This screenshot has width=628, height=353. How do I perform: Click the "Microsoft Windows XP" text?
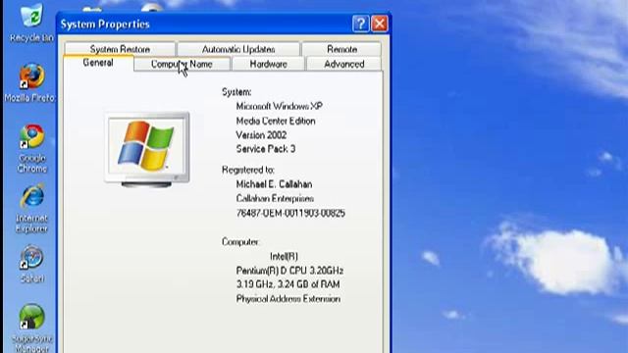pos(279,106)
